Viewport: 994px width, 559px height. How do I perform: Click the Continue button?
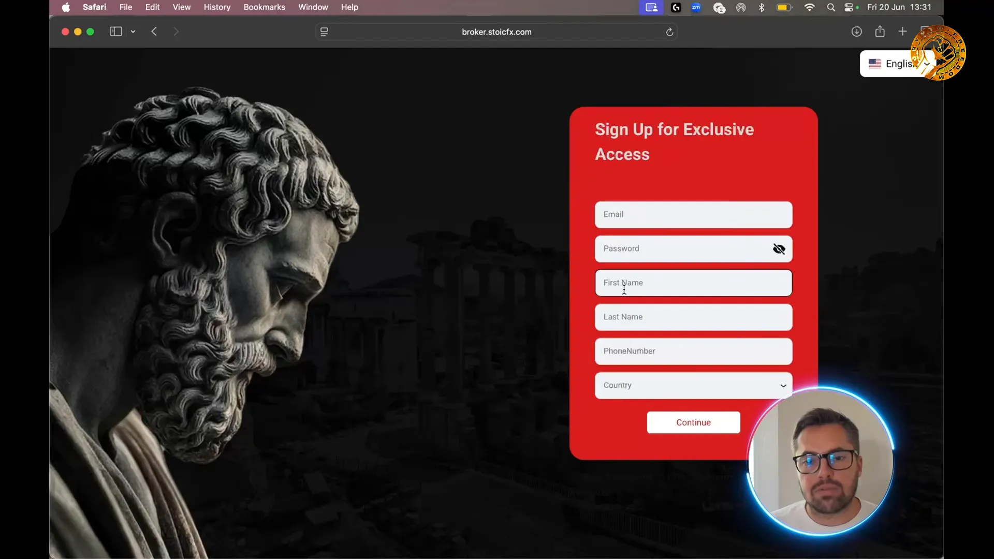[693, 422]
